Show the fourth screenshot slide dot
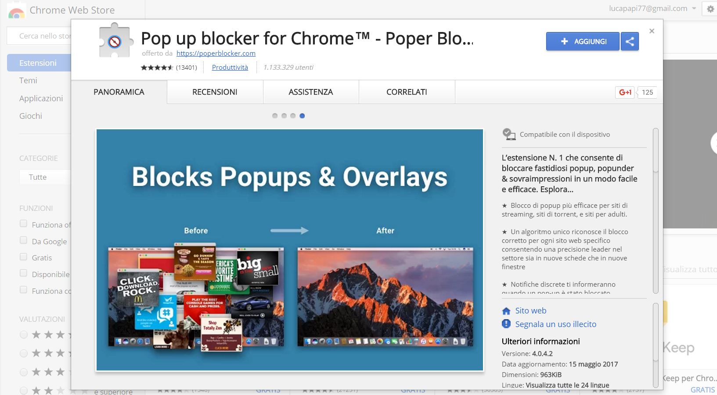 [x=302, y=116]
